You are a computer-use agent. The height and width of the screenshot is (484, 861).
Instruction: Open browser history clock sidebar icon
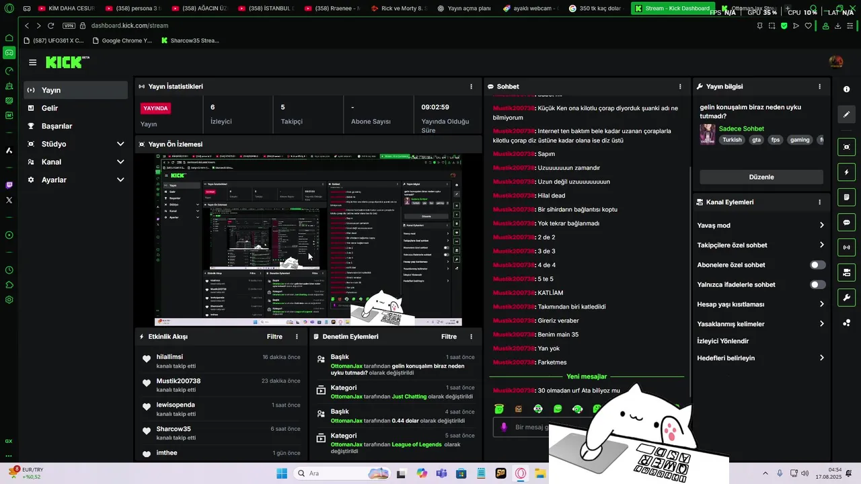[x=9, y=270]
